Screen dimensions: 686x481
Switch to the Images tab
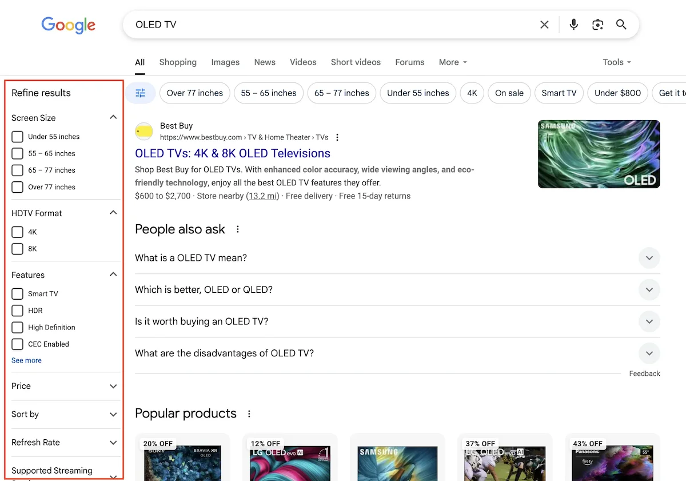point(225,62)
